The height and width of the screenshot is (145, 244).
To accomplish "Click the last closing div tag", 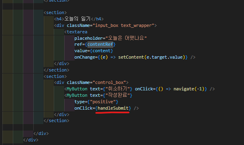I will tap(31, 140).
